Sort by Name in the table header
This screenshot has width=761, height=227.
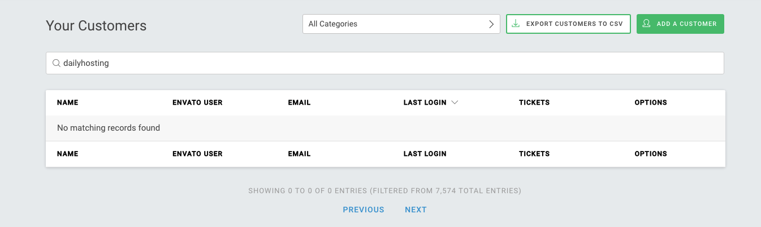(68, 103)
